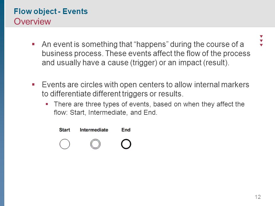Screen dimensions: 275x206
Task: Select the 'Start' label text
Action: pos(64,130)
